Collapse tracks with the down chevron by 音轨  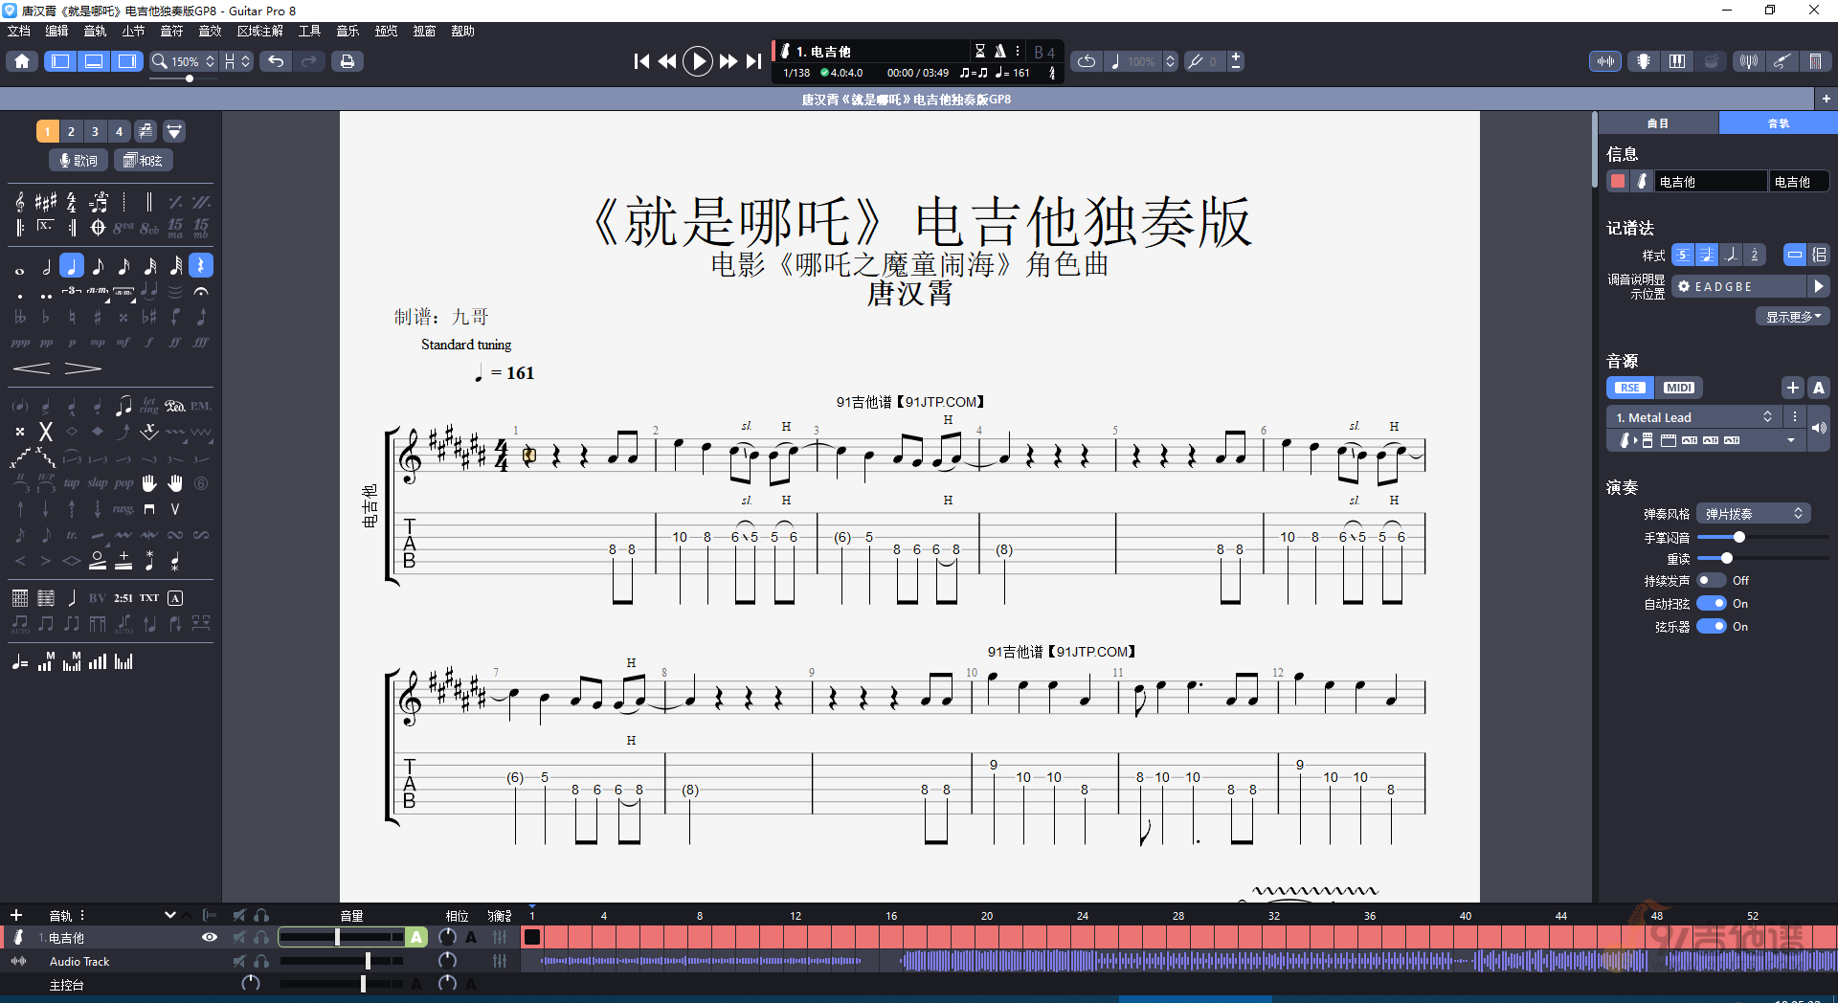click(170, 915)
